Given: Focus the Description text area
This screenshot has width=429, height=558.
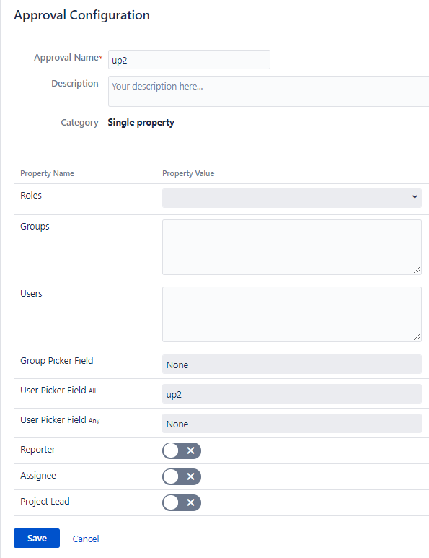Looking at the screenshot, I should point(269,91).
